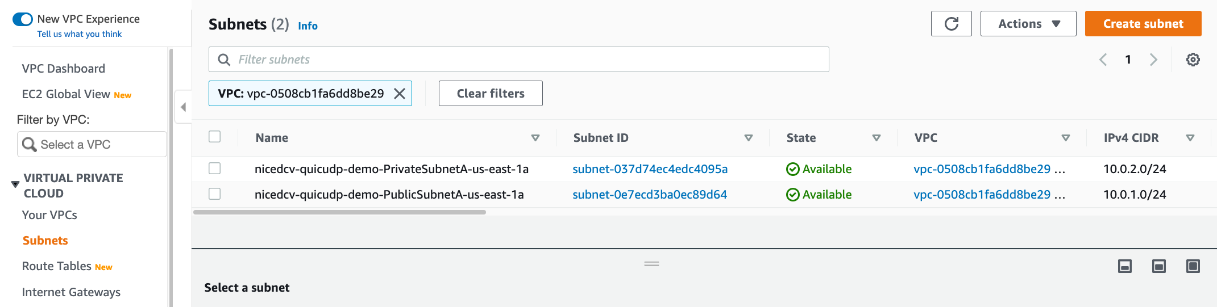The image size is (1217, 307).
Task: Click the refresh subnets icon button
Action: pyautogui.click(x=951, y=24)
